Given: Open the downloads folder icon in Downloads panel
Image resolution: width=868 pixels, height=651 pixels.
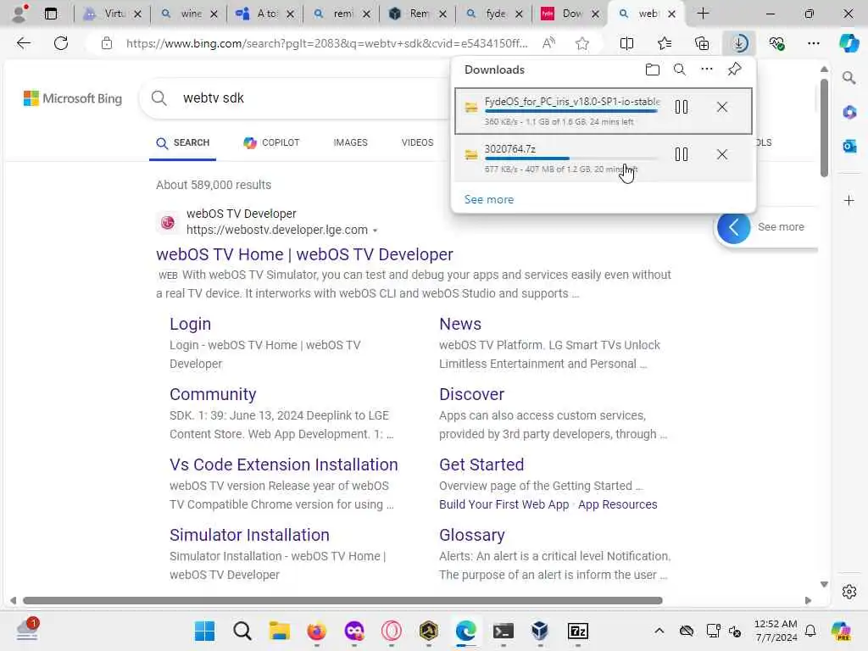Looking at the screenshot, I should tap(653, 70).
